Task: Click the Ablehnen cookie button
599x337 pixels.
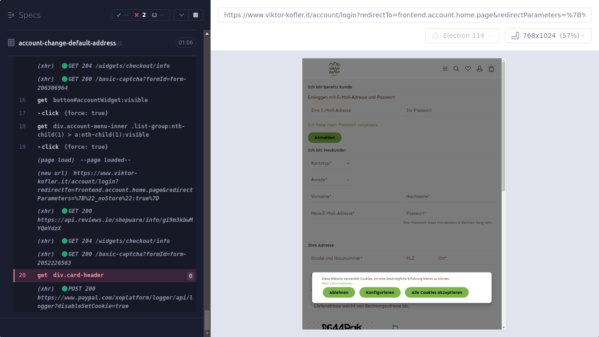Action: [x=338, y=293]
